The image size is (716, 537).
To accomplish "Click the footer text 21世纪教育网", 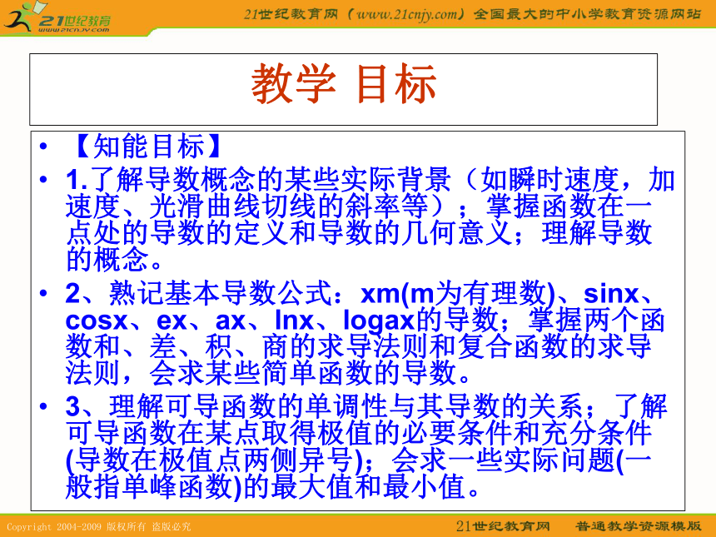I will pos(503,526).
